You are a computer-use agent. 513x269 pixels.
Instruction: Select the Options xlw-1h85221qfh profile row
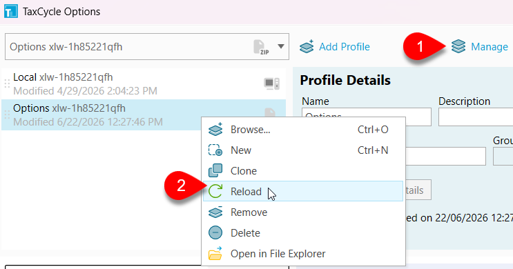(144, 114)
